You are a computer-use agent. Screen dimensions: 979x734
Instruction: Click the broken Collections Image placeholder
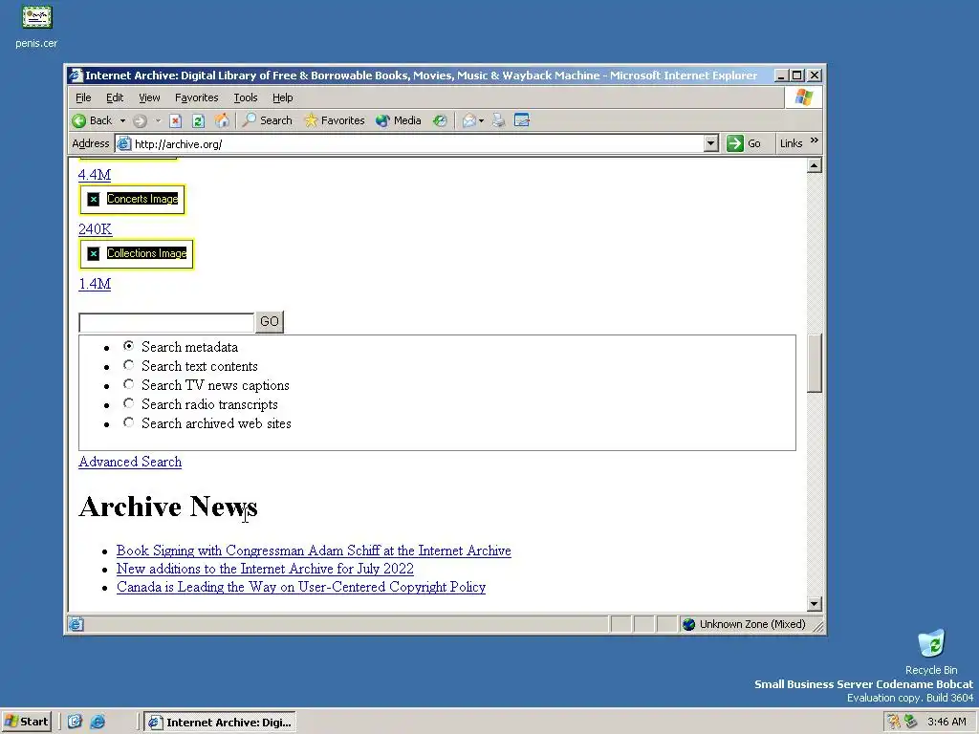click(137, 253)
